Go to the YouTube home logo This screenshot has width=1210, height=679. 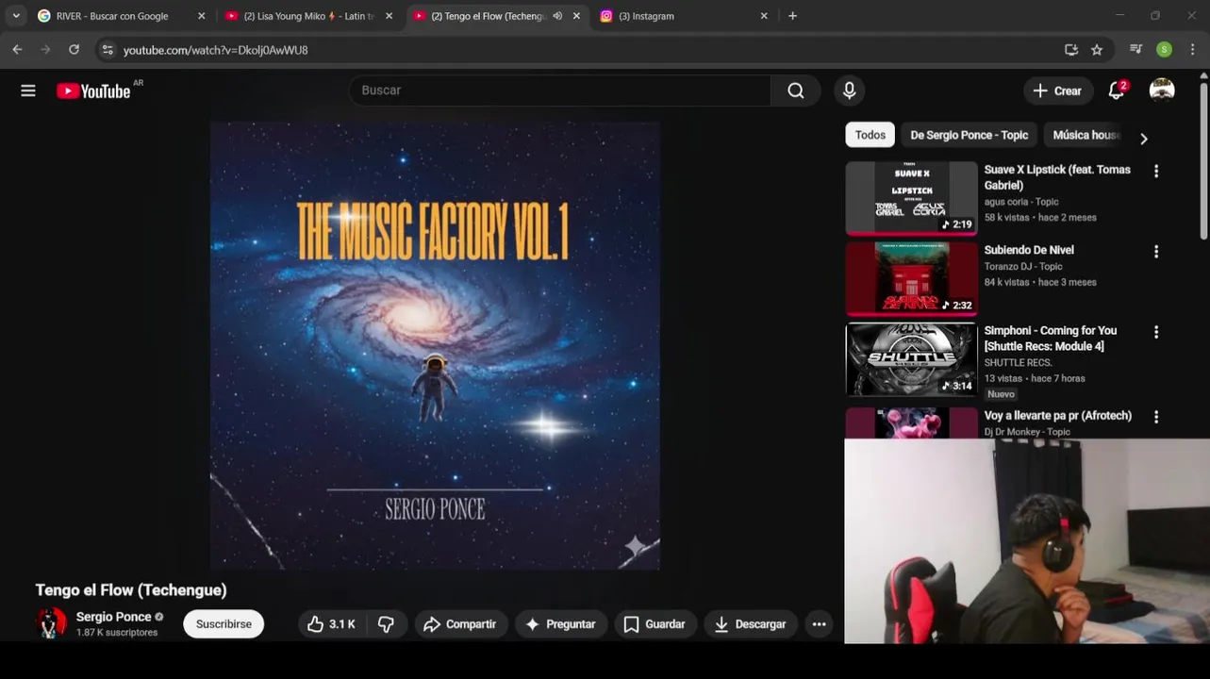(x=93, y=91)
